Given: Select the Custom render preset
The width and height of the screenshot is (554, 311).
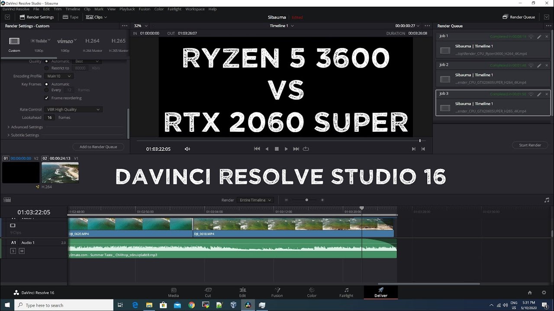Looking at the screenshot, I should coord(14,44).
